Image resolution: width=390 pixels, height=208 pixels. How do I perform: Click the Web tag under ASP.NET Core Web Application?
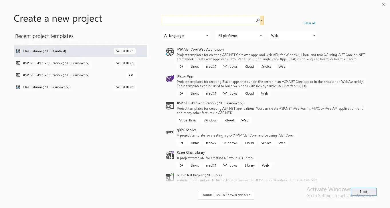[x=282, y=67]
